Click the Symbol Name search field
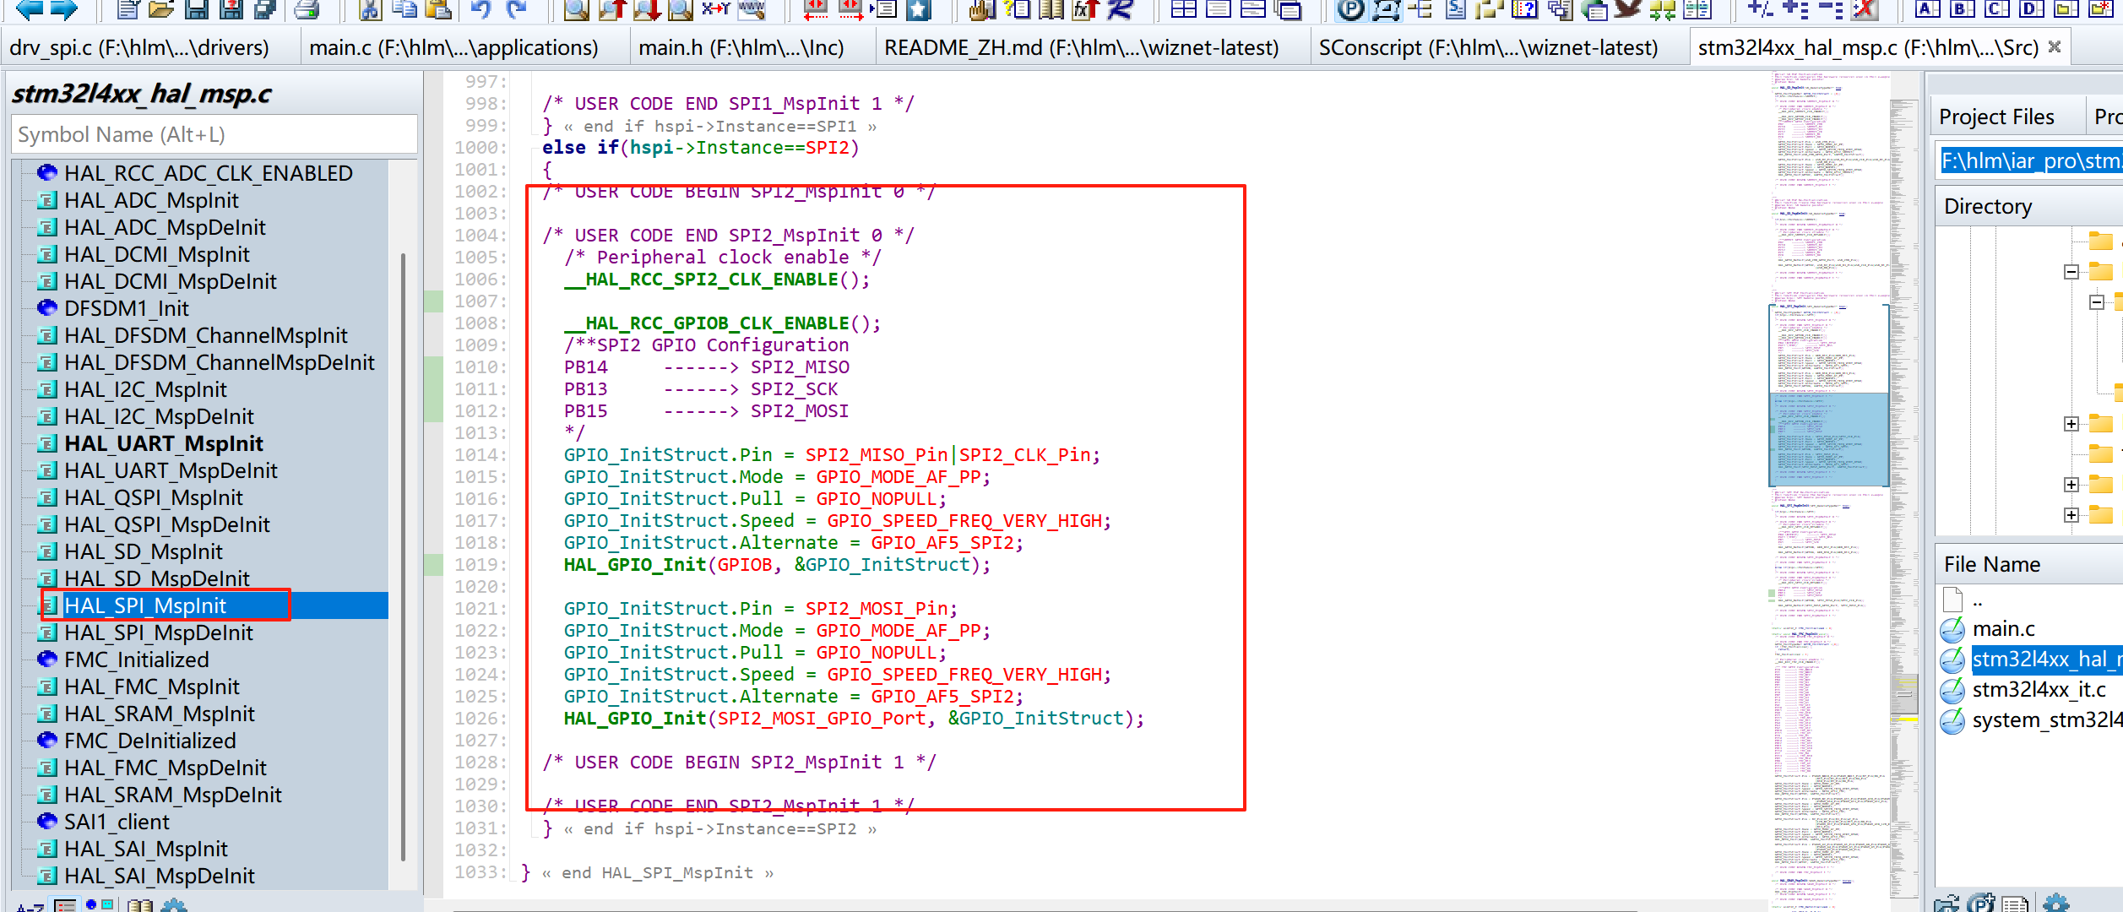 [214, 135]
